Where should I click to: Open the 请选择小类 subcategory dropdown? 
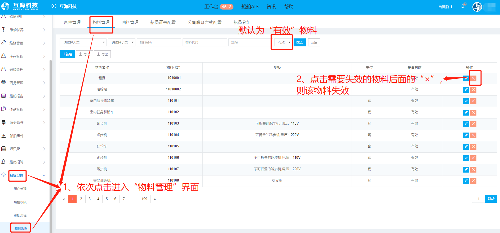122,42
